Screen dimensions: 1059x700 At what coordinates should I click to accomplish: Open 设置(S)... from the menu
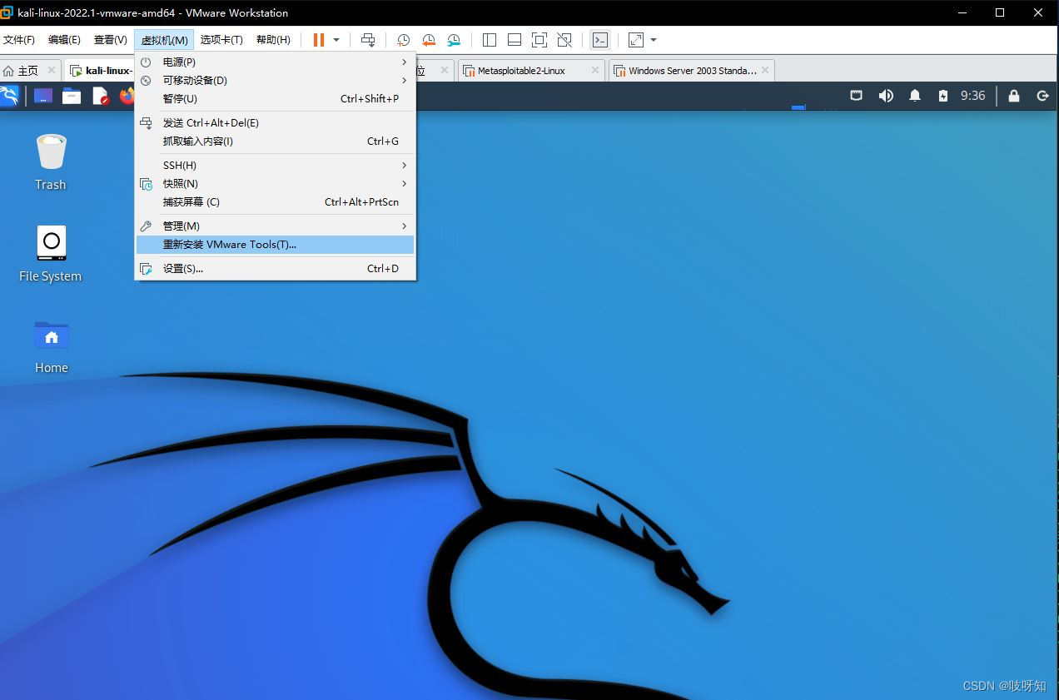(275, 269)
